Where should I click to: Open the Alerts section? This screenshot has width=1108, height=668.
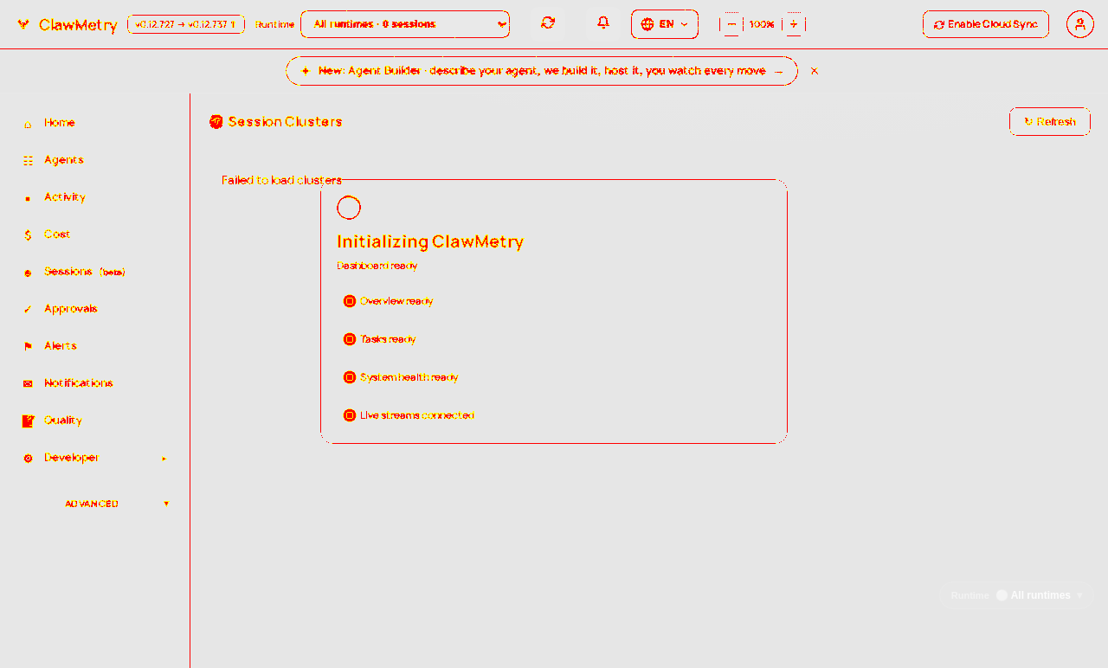61,346
